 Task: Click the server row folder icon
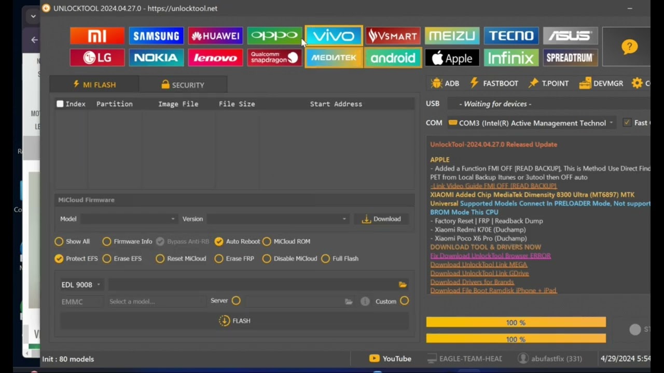[x=349, y=302]
